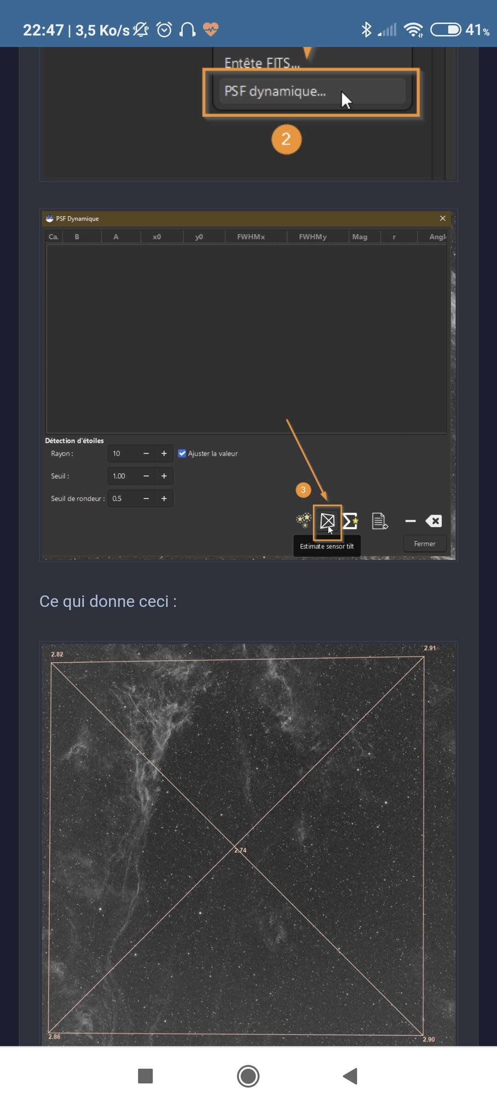Toggle the Ajuster la valeur checkbox

point(182,453)
